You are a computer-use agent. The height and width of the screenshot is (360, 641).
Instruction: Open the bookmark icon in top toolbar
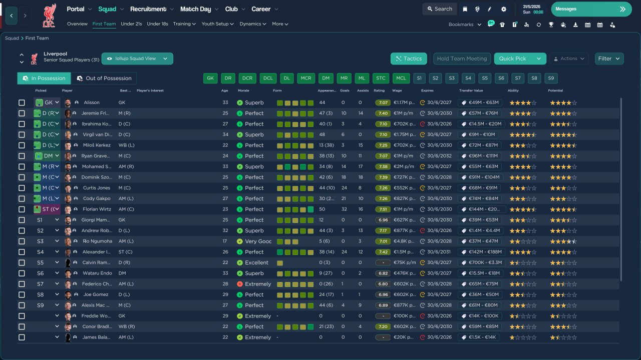tap(465, 9)
